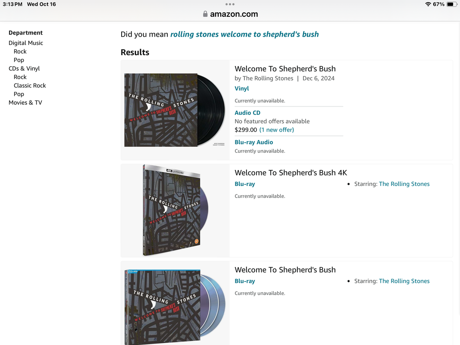View the 1 new offer link

coord(277,130)
